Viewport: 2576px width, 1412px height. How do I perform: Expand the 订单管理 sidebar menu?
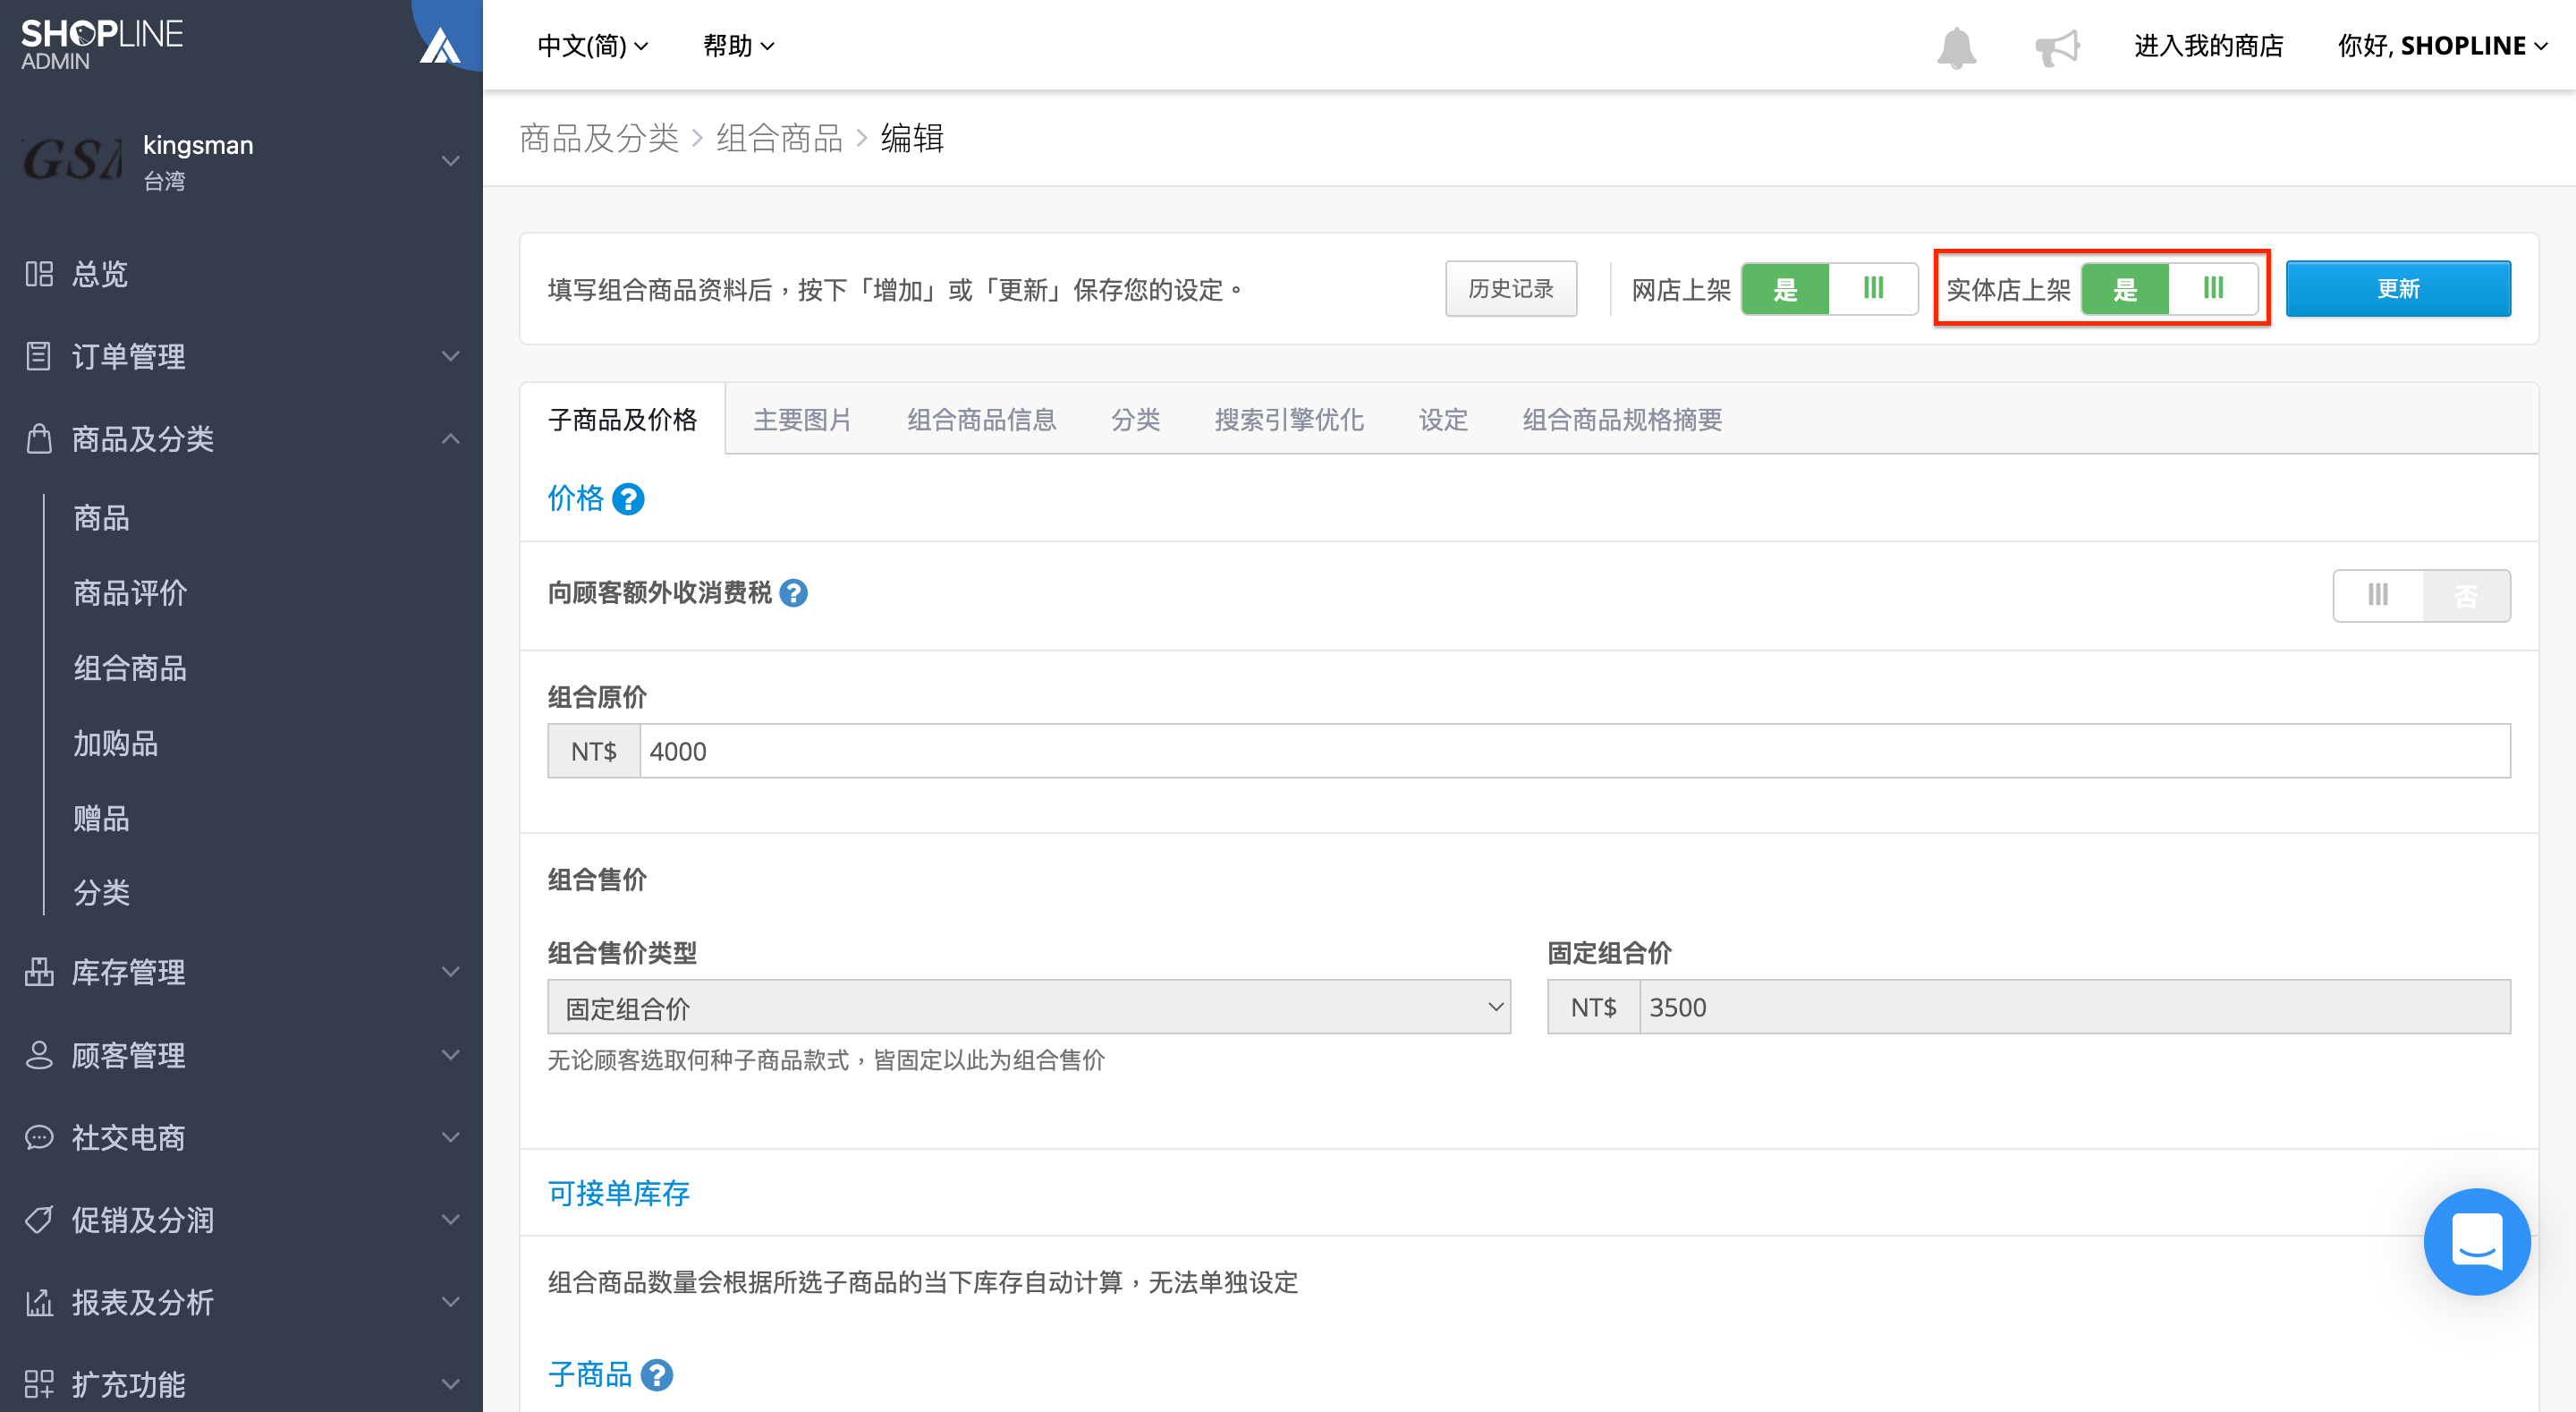click(x=241, y=355)
